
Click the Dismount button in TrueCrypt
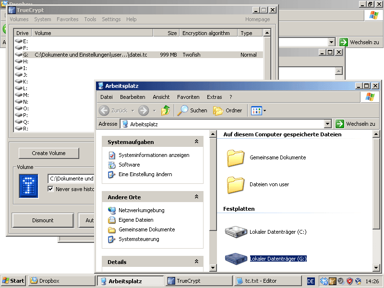[43, 220]
